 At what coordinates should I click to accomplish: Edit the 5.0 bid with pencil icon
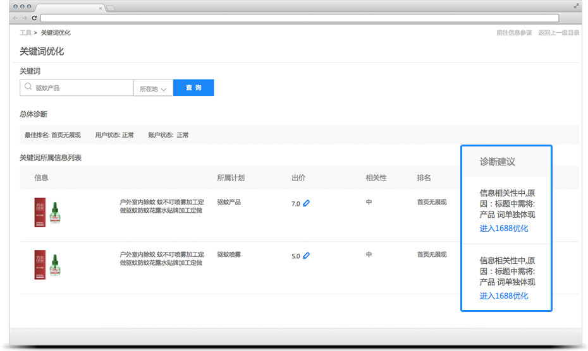coord(307,256)
